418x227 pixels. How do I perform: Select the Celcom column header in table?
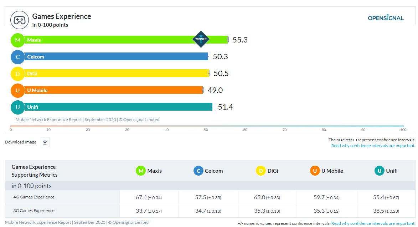click(x=208, y=171)
